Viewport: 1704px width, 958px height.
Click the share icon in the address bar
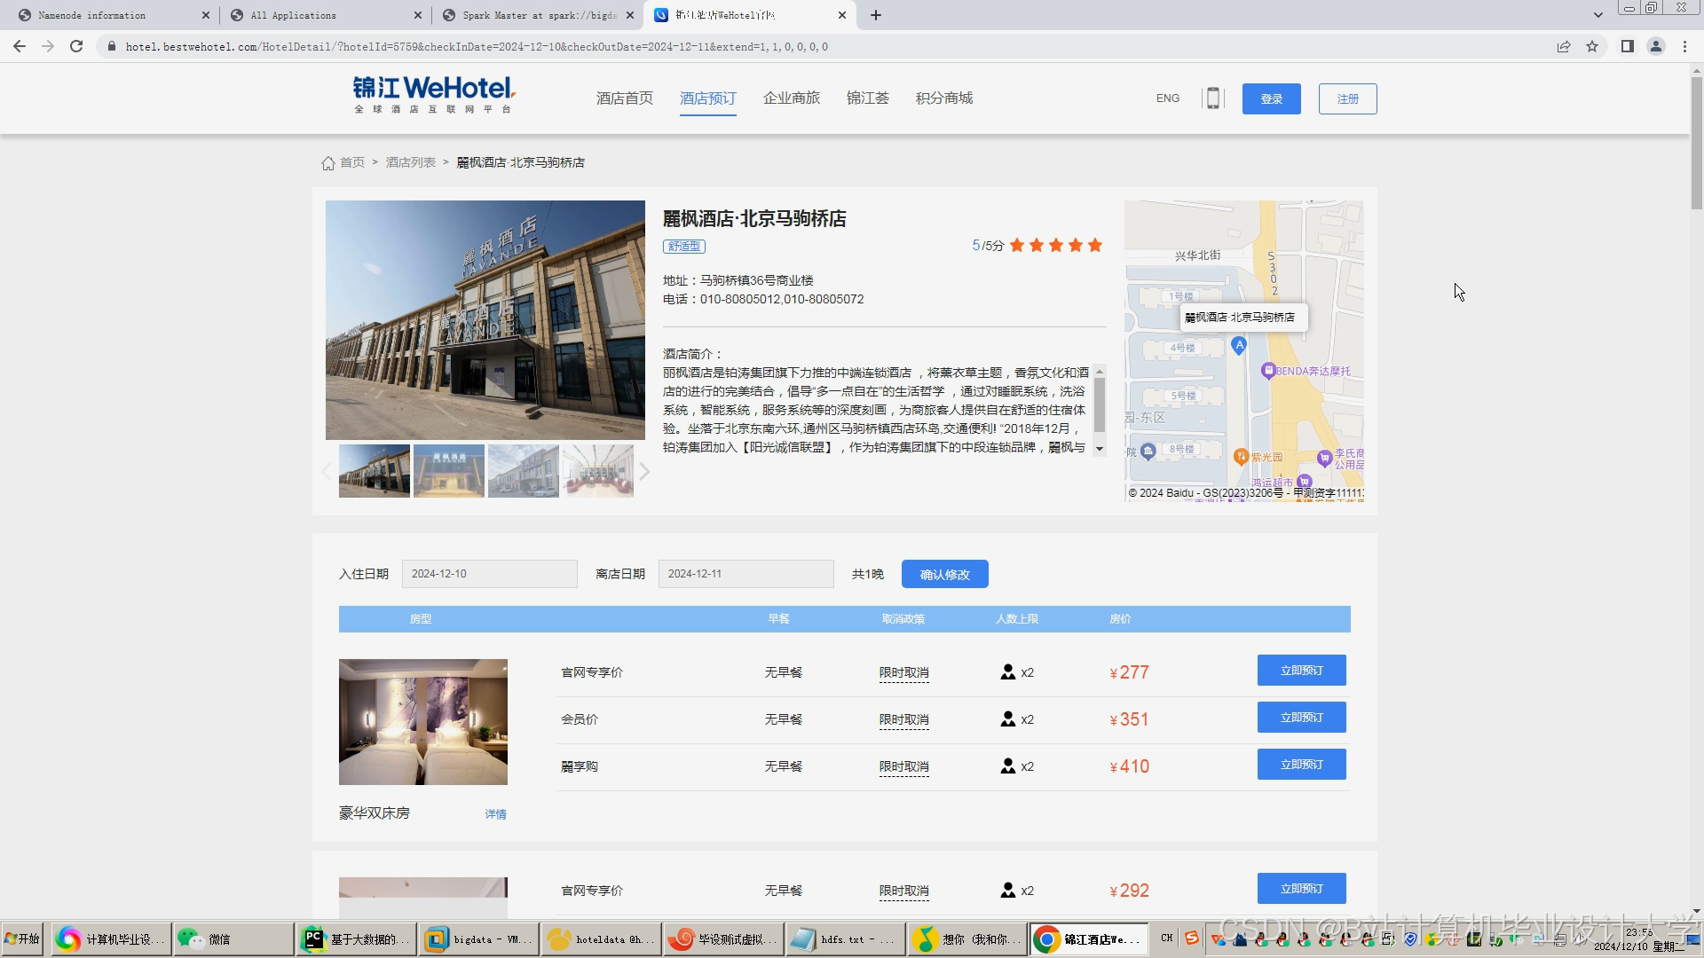click(x=1563, y=46)
